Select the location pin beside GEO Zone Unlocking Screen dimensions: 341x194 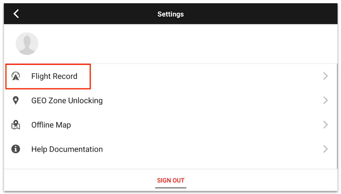pyautogui.click(x=16, y=100)
